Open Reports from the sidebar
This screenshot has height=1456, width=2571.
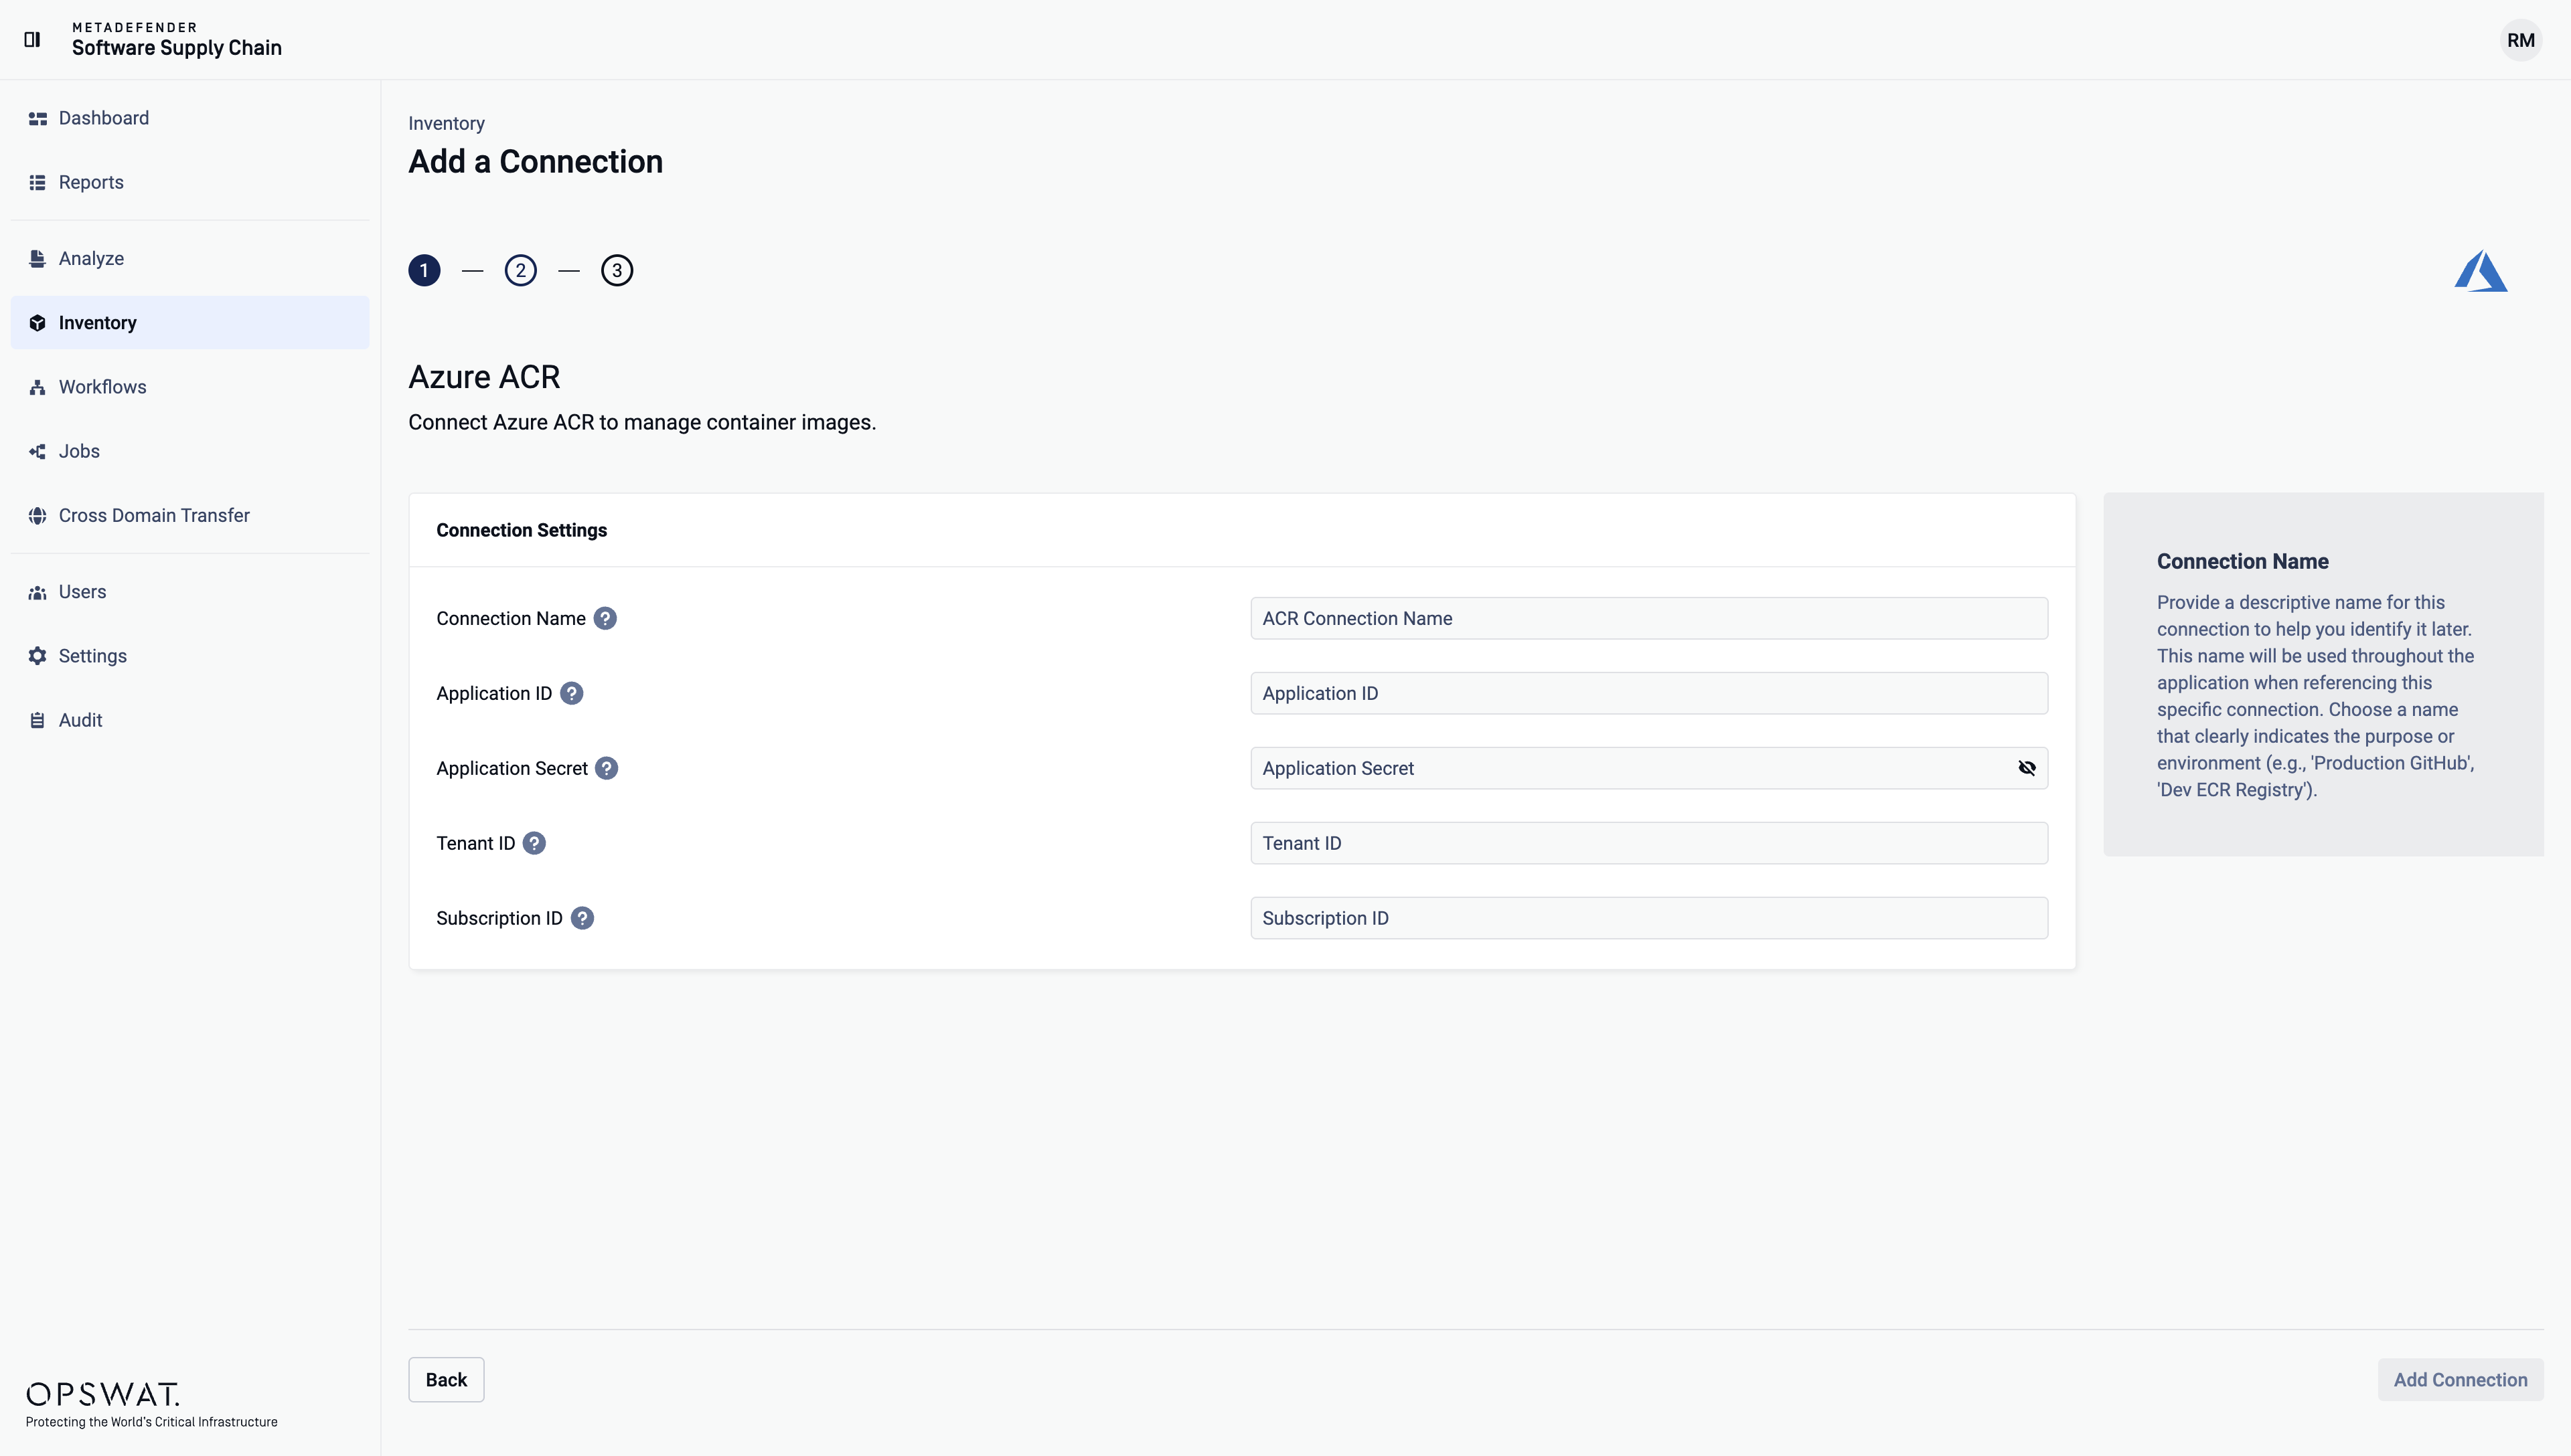tap(190, 182)
